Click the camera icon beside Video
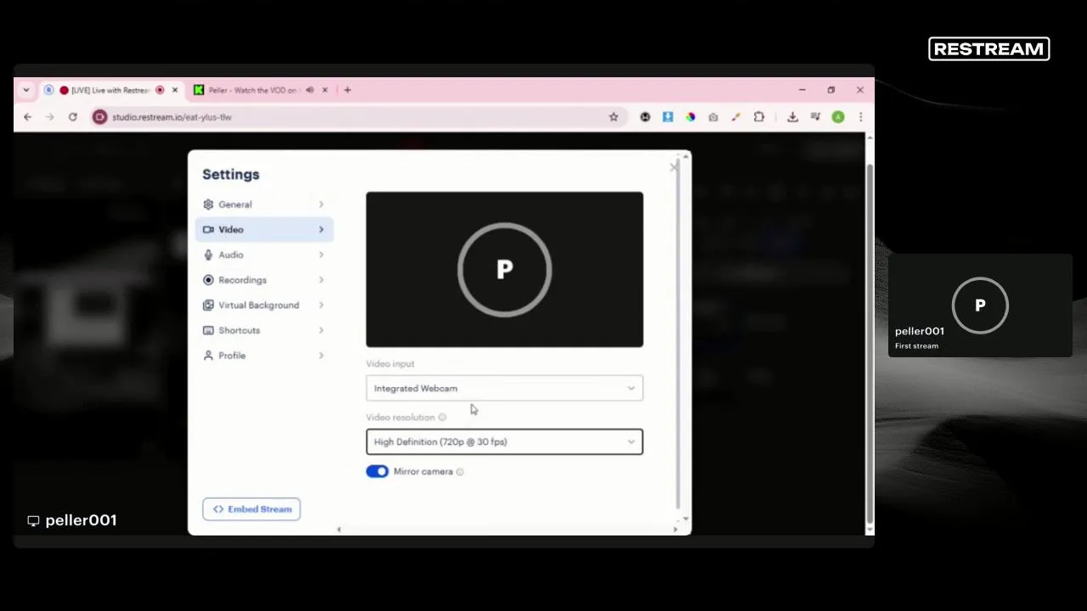 tap(208, 230)
